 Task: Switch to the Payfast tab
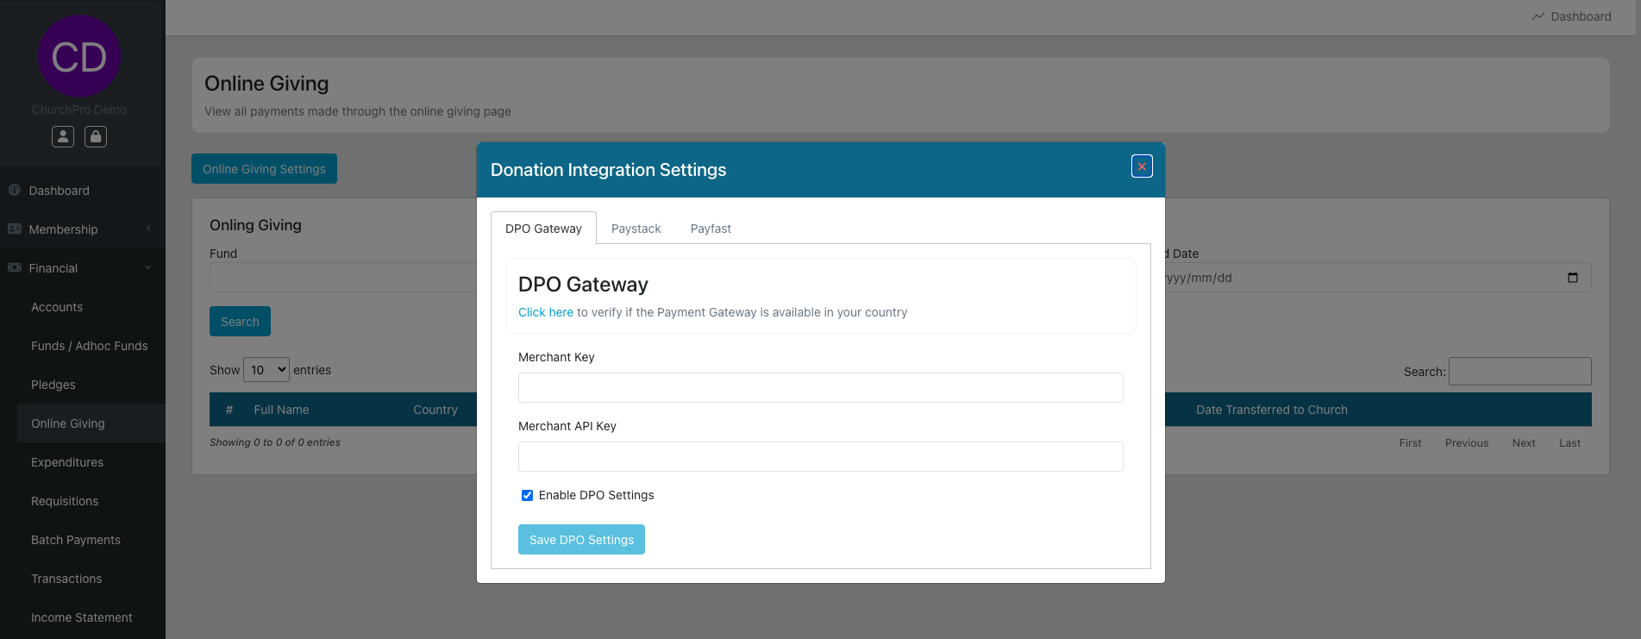pyautogui.click(x=711, y=229)
